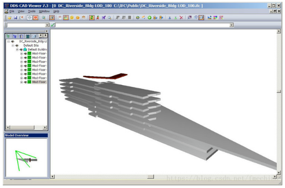Click the camera snapshot toolbar button
Screen dimensions: 285x188
tap(52, 18)
